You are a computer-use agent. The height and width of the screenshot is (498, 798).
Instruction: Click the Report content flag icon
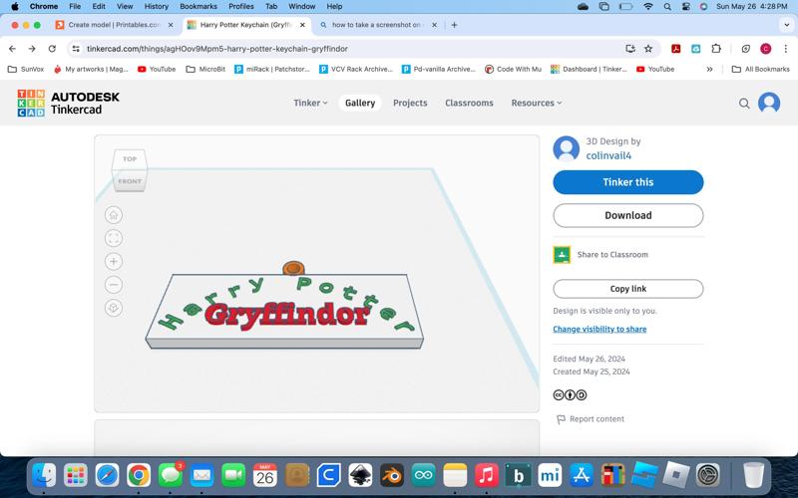(561, 419)
